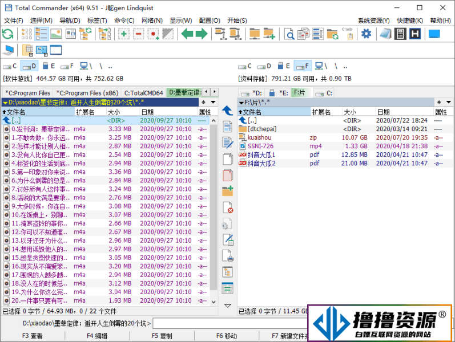Select drive F in right panel
The image size is (455, 342).
(x=303, y=66)
